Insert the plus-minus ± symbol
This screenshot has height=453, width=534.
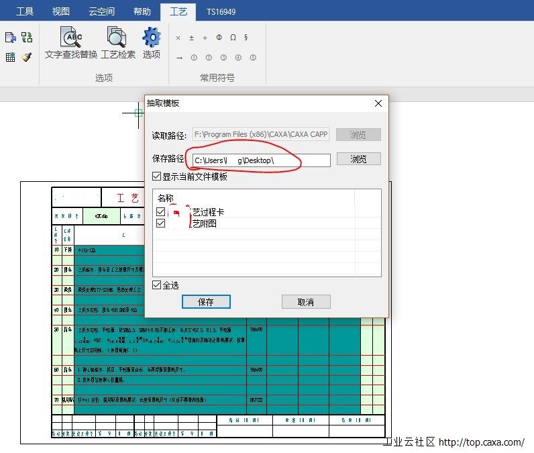(x=192, y=38)
